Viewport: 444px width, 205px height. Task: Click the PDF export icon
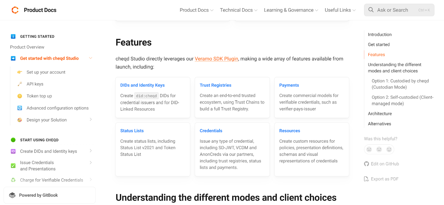coord(367,179)
